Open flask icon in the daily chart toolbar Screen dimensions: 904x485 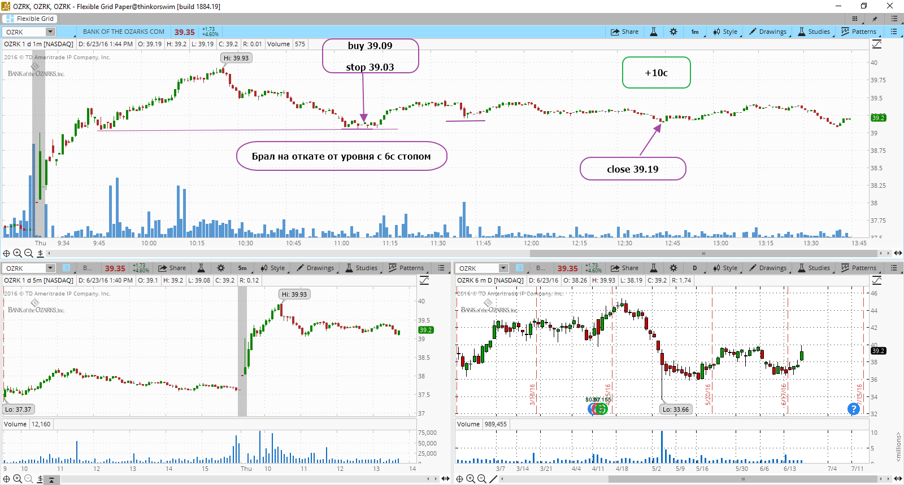tap(654, 268)
